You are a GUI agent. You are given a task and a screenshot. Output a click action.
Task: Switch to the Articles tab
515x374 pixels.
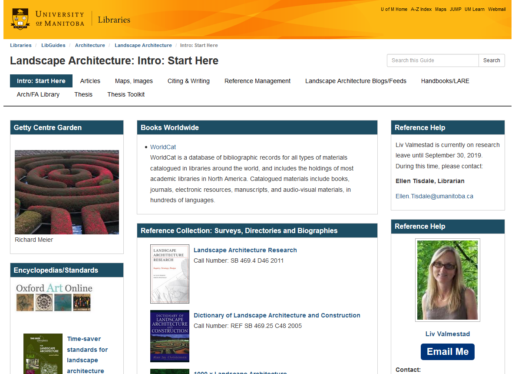[x=90, y=81]
